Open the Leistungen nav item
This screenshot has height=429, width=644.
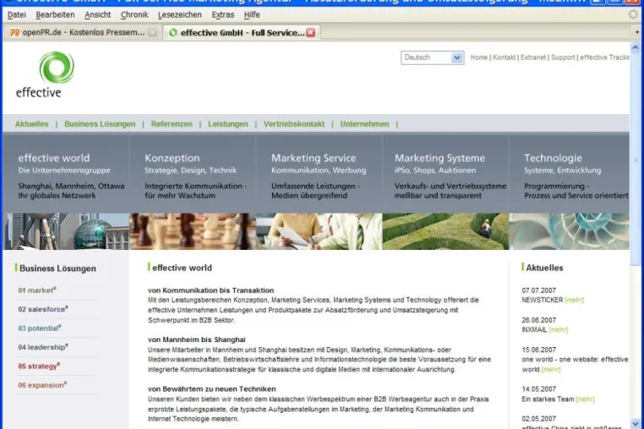click(228, 124)
